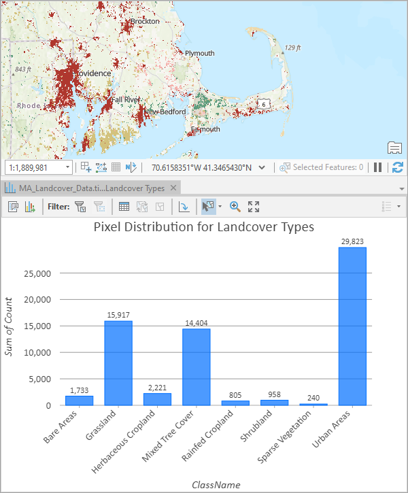Click the Rotate Chart icon
Viewport: 408px width, 493px height.
pyautogui.click(x=184, y=207)
